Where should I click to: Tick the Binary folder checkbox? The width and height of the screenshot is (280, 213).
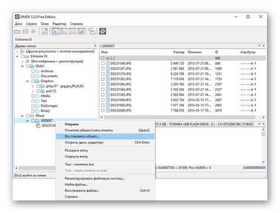coord(33,111)
